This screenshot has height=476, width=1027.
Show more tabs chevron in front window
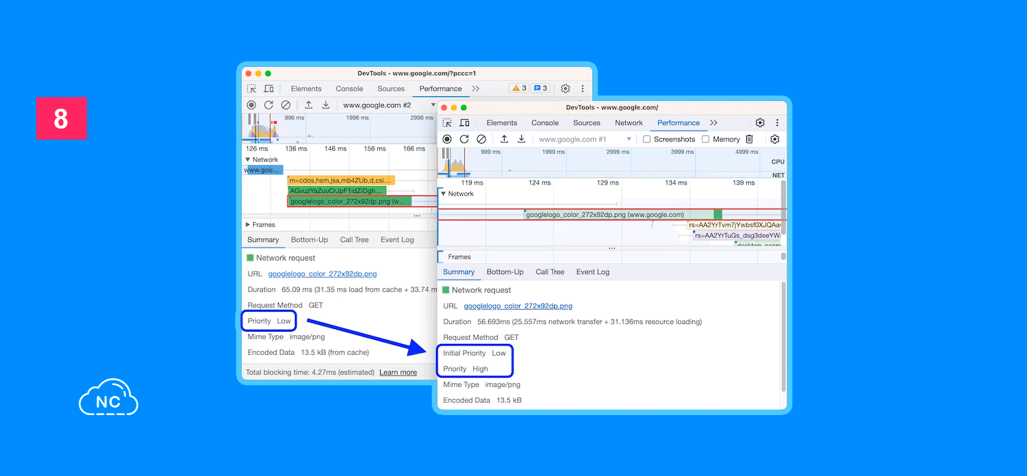click(x=713, y=123)
